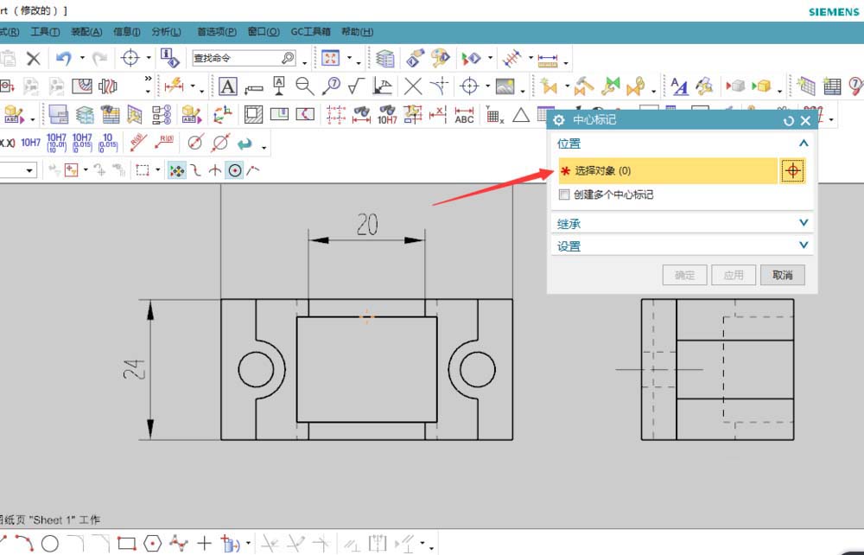This screenshot has width=864, height=555.
Task: Expand the 设置 section
Action: click(804, 245)
